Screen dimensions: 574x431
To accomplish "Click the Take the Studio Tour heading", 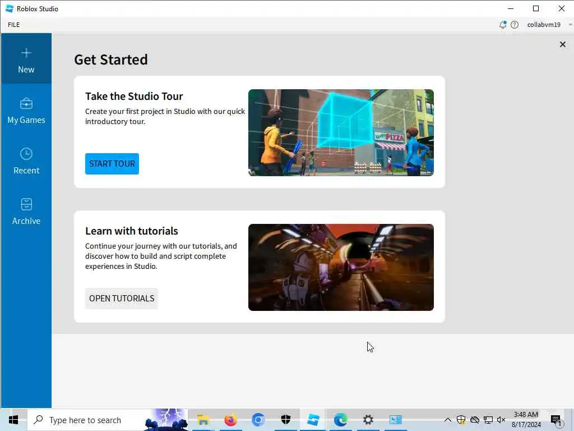I will coord(134,97).
